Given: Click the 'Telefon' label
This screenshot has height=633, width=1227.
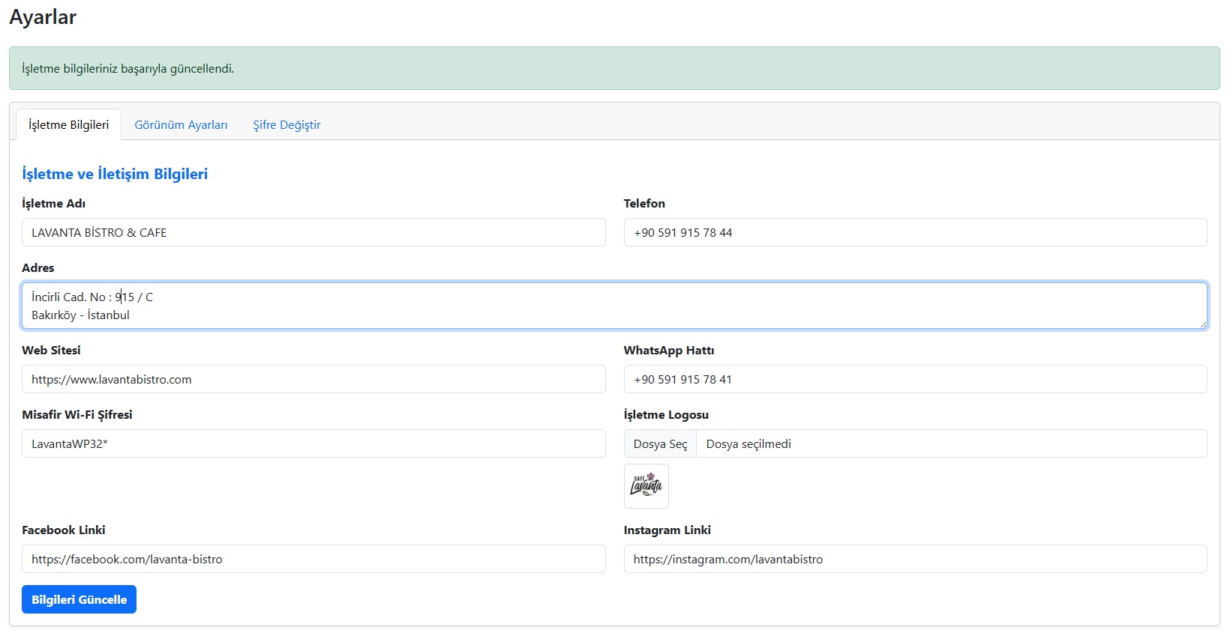Looking at the screenshot, I should point(644,203).
